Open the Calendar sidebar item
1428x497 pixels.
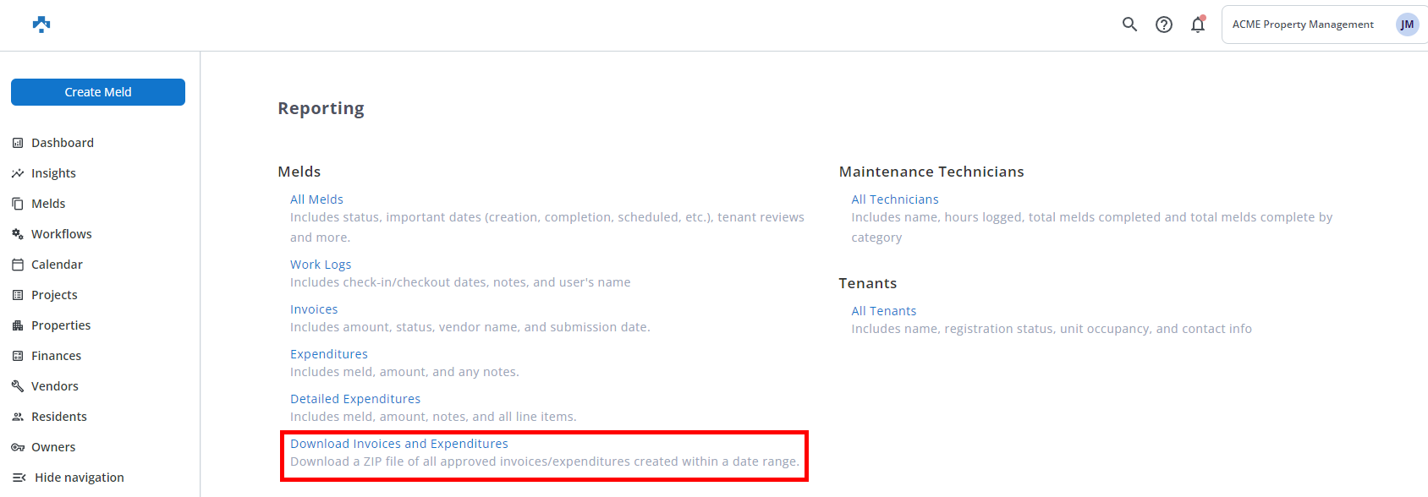pos(57,265)
